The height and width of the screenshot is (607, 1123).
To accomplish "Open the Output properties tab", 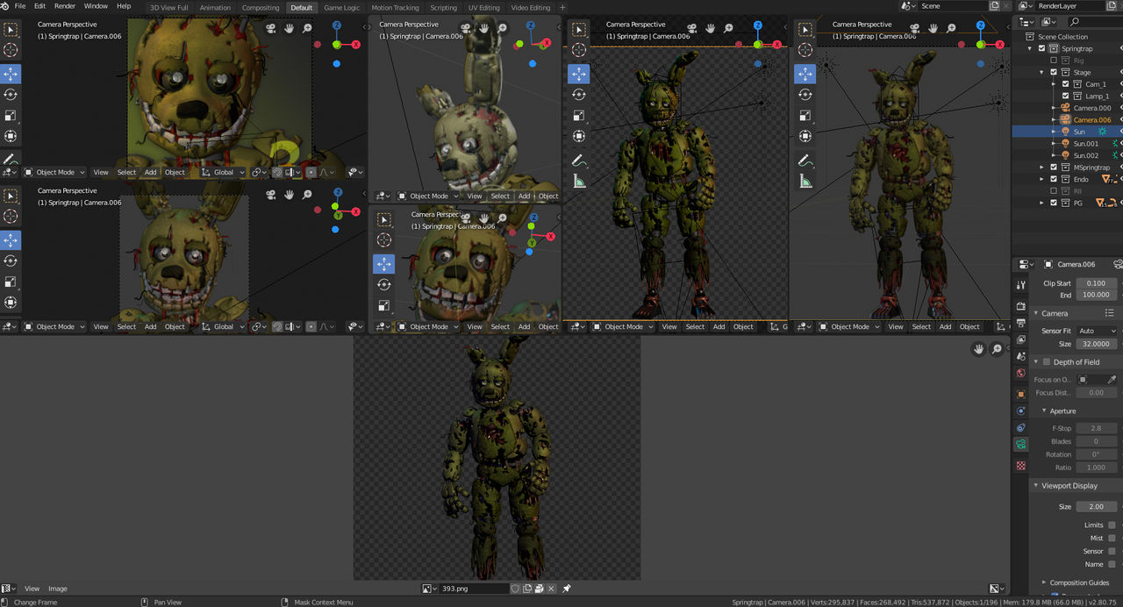I will click(1020, 323).
